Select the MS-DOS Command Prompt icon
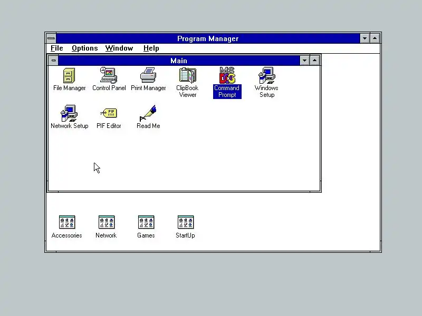The image size is (422, 316). (227, 75)
